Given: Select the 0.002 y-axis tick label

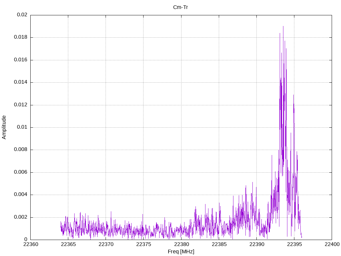Looking at the screenshot, I should 21,217.
